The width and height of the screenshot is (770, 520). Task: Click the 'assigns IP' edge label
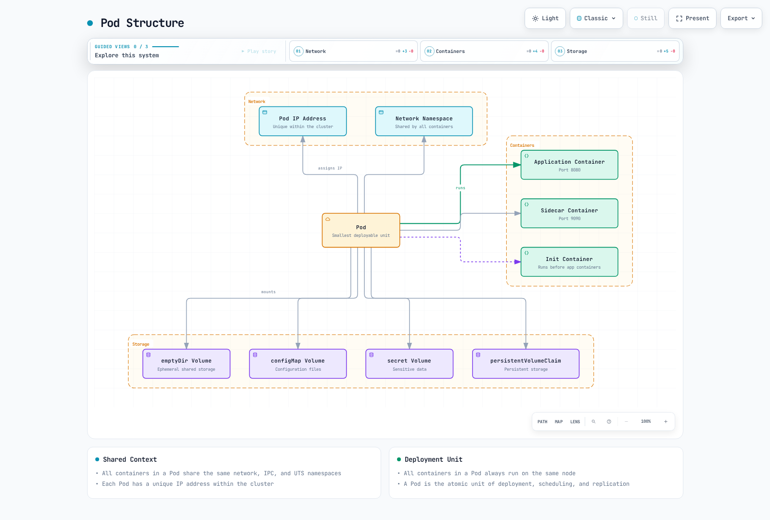(x=330, y=168)
